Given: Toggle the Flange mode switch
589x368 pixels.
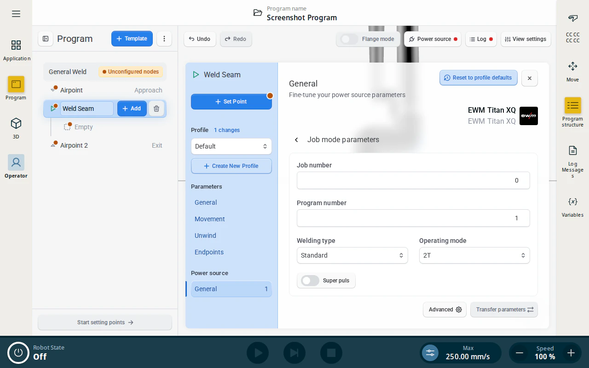Looking at the screenshot, I should pos(349,39).
